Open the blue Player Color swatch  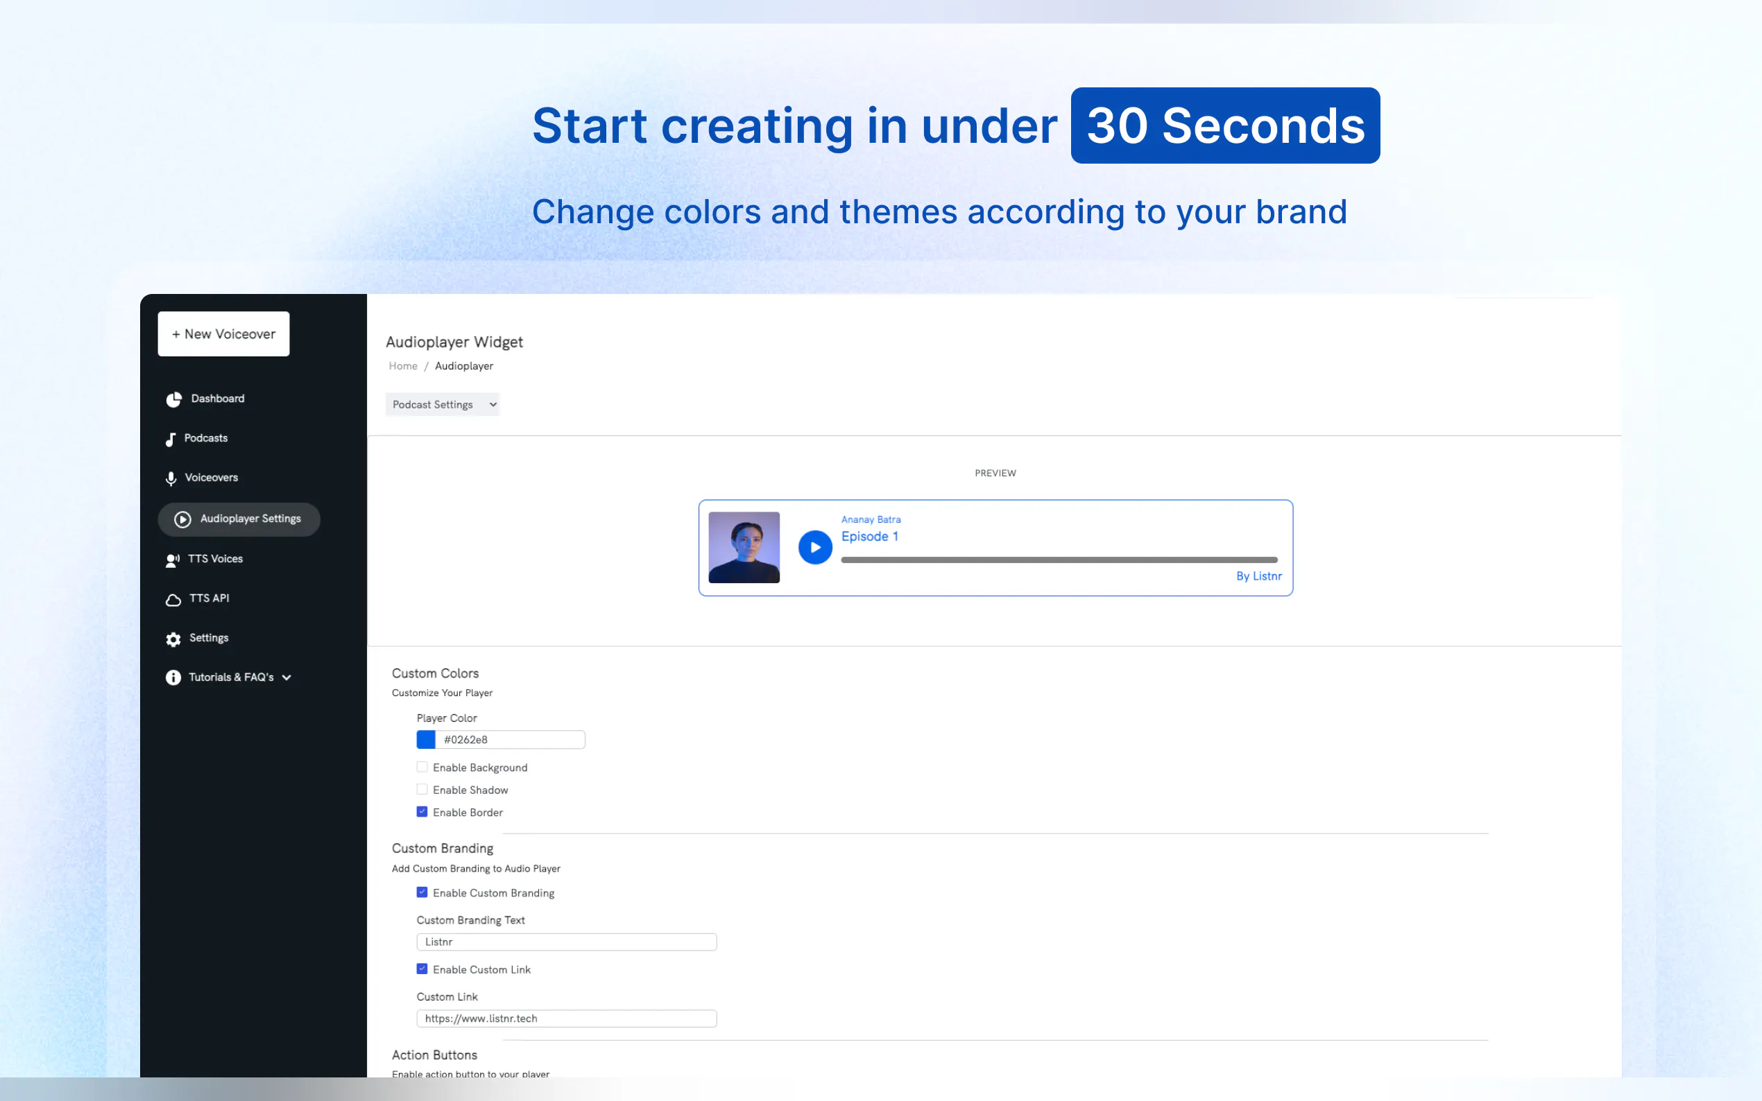425,740
